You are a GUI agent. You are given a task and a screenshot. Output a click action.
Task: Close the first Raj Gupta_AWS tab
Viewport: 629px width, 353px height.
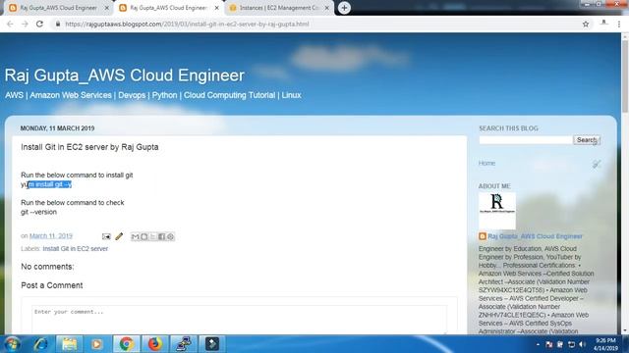pos(107,8)
